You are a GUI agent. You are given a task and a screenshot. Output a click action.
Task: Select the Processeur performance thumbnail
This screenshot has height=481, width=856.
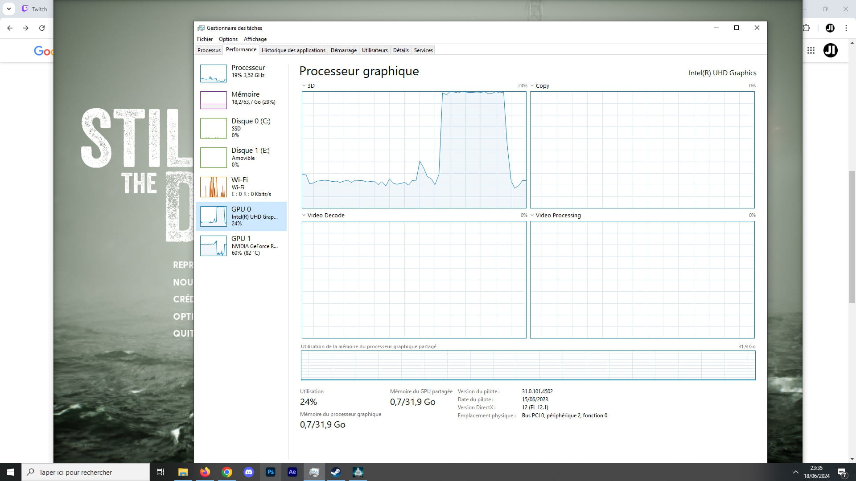[213, 73]
